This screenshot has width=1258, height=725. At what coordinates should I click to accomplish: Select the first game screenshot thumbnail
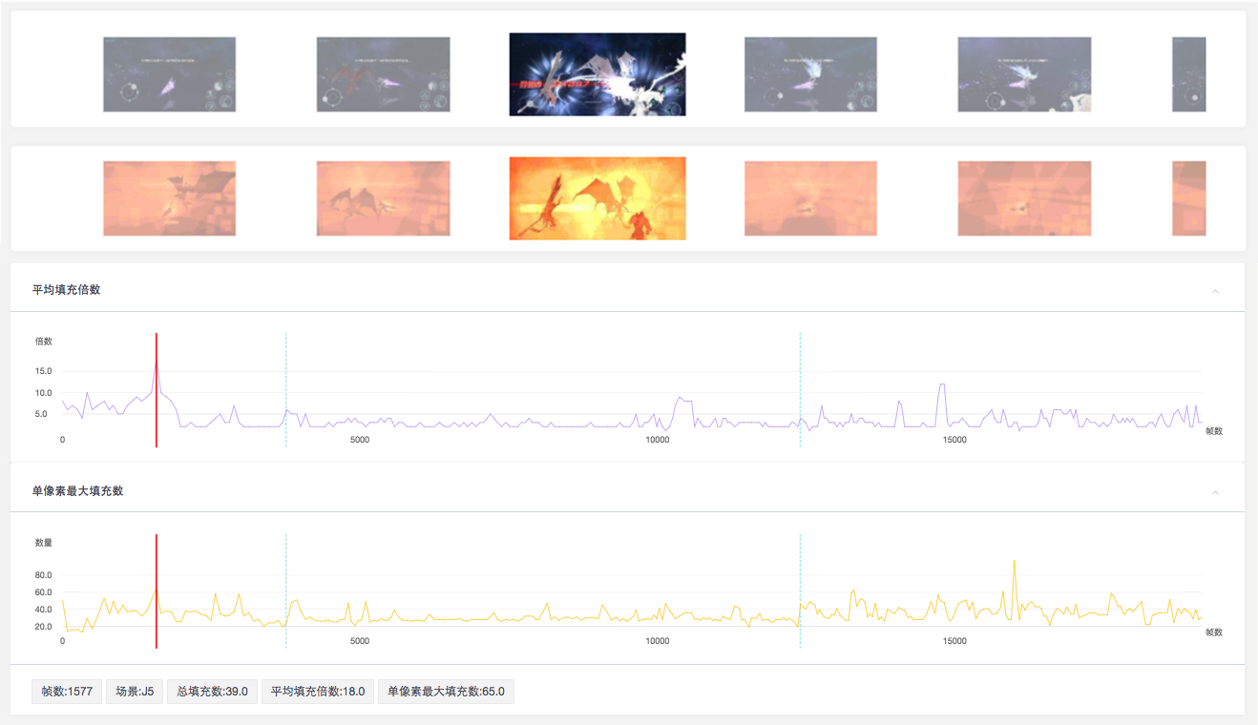tap(169, 74)
